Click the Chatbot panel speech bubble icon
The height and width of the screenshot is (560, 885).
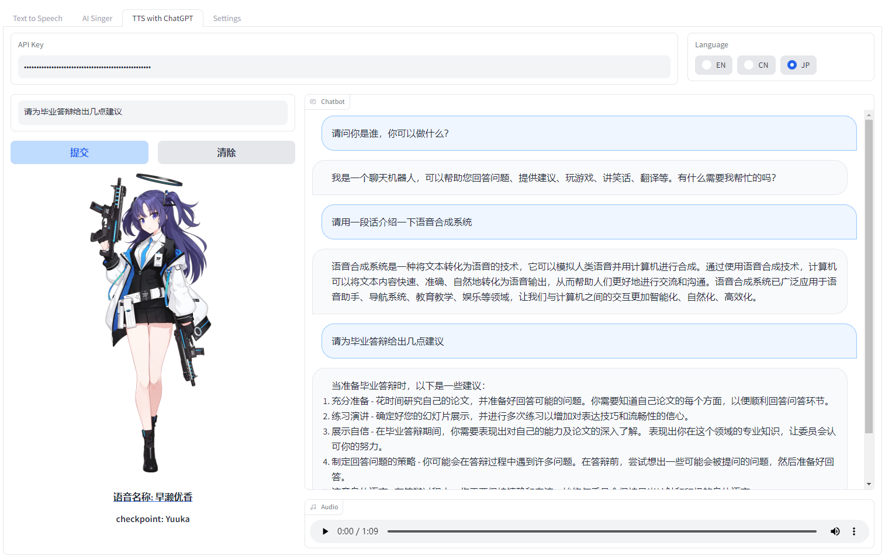pos(313,101)
